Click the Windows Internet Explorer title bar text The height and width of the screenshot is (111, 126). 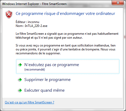tap(34, 4)
